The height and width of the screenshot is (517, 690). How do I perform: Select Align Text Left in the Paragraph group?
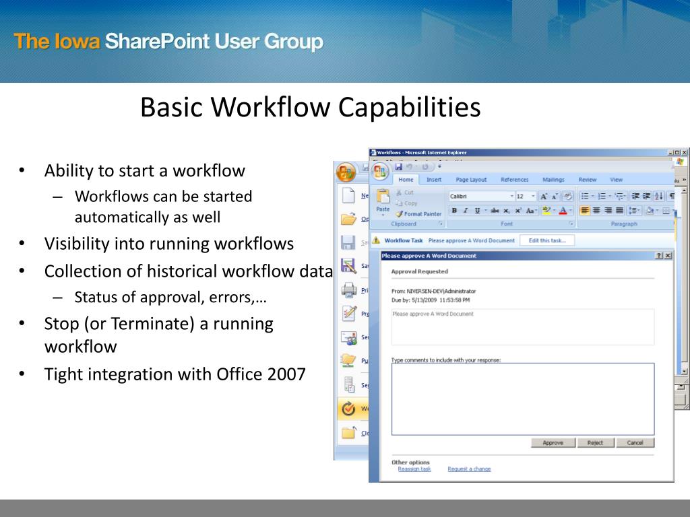coord(584,211)
